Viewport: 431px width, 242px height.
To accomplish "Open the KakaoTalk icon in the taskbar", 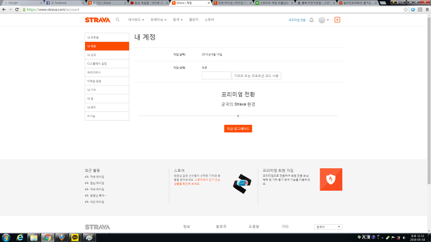I will coord(75,237).
